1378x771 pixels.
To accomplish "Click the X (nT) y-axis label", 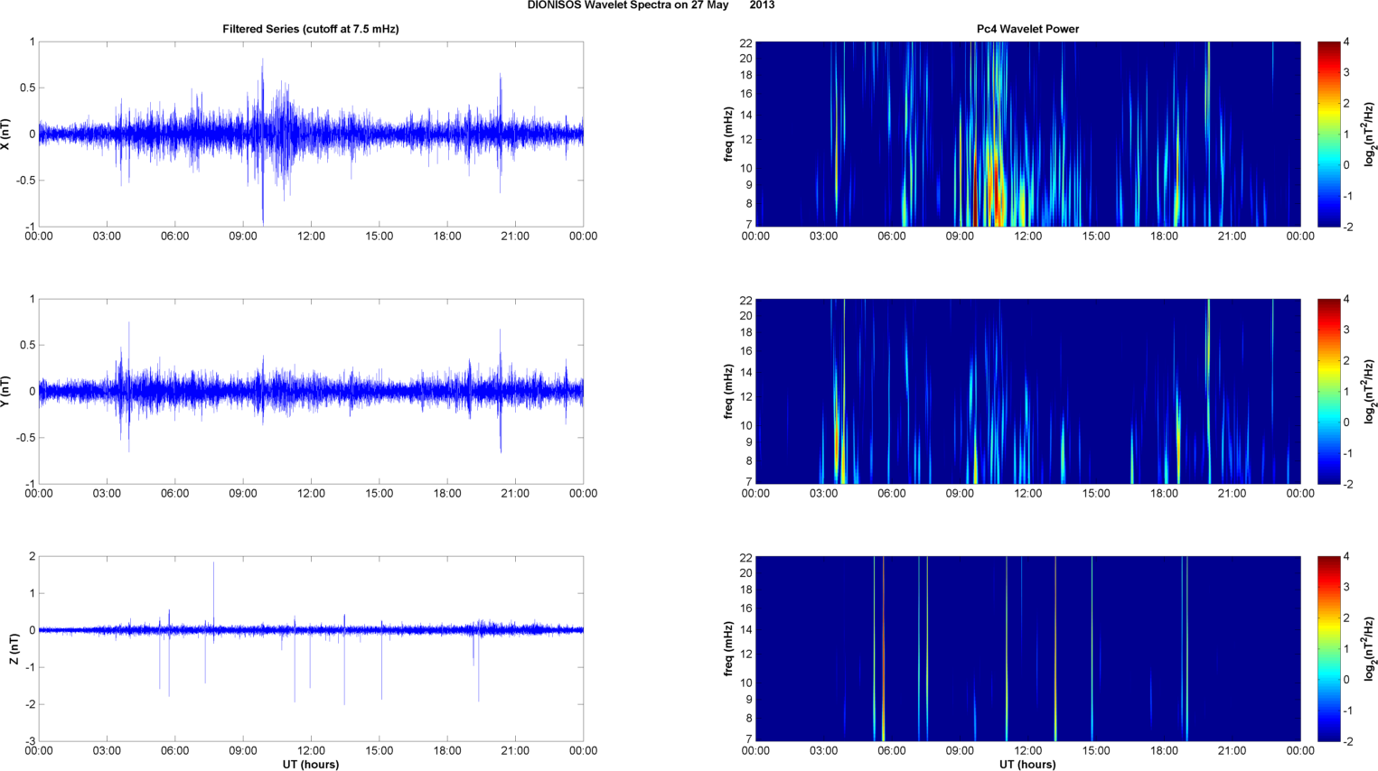I will [x=6, y=134].
